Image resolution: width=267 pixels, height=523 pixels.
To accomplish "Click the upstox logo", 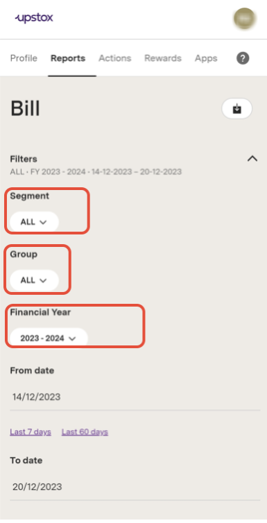I will (34, 18).
